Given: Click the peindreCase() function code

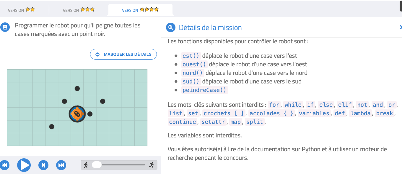Looking at the screenshot, I should coord(204,90).
